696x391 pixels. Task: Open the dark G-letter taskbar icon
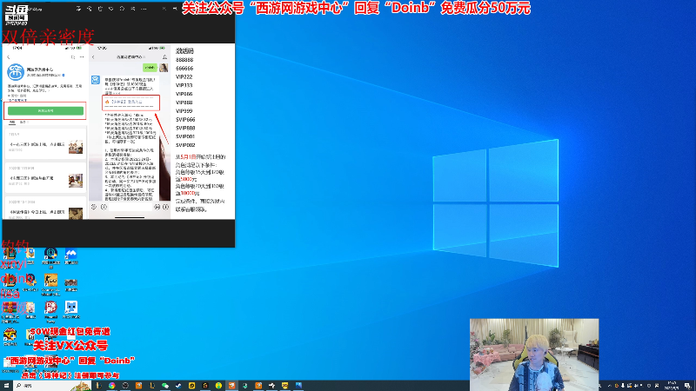205,386
